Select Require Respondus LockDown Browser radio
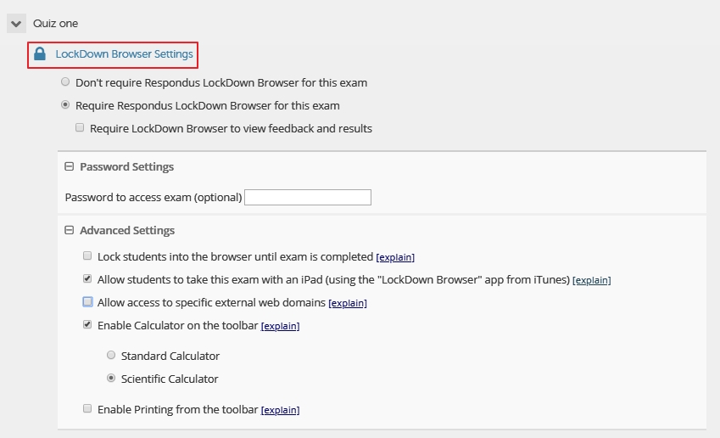720x438 pixels. click(x=65, y=104)
